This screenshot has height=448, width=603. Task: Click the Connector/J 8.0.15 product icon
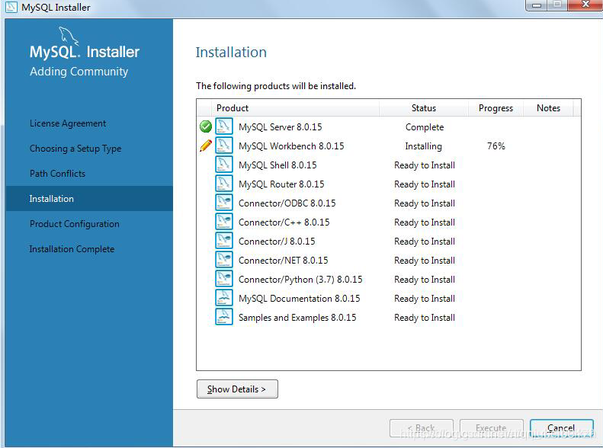coord(224,241)
